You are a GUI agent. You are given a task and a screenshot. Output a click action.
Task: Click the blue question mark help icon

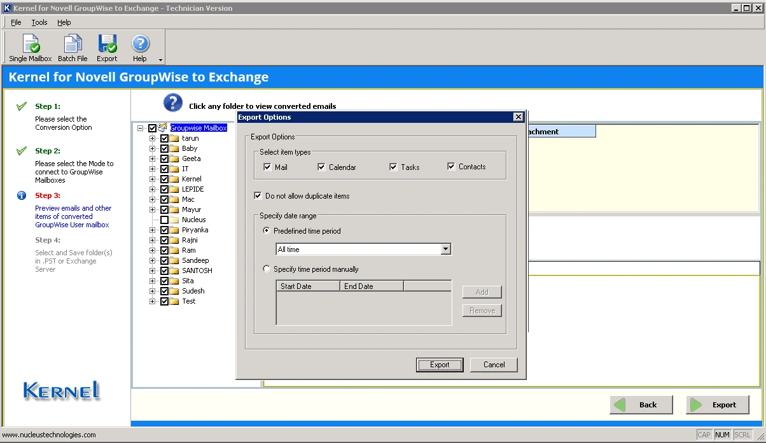[173, 102]
